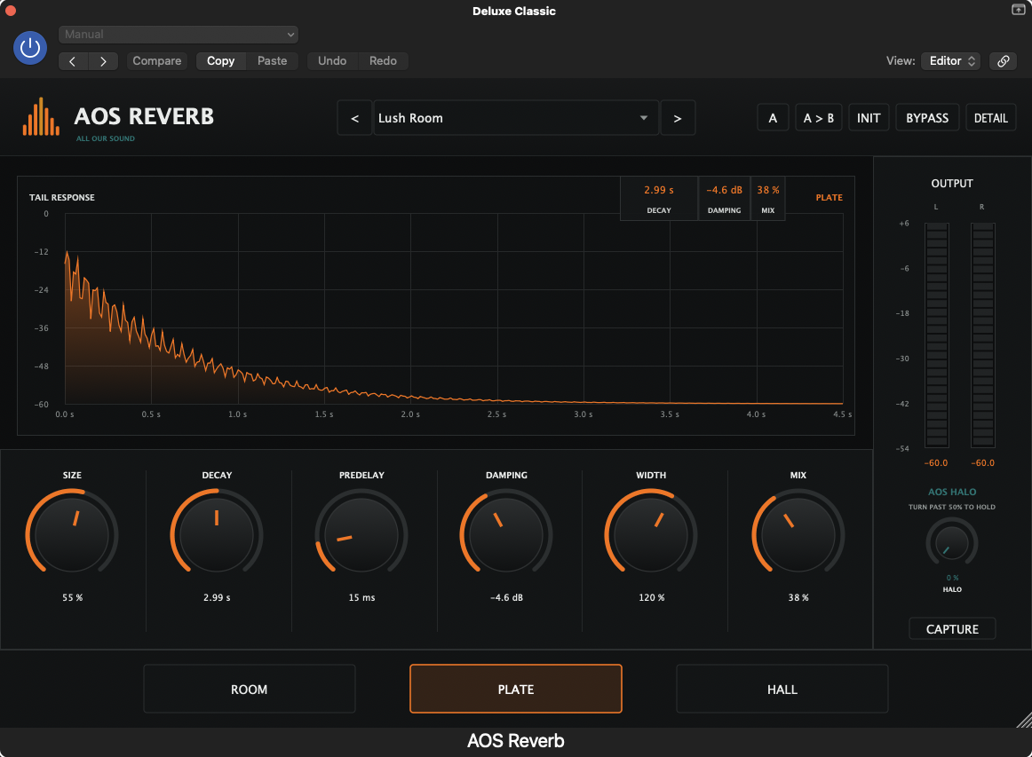The height and width of the screenshot is (757, 1032).
Task: Click the PREDELAY knob
Action: (x=361, y=534)
